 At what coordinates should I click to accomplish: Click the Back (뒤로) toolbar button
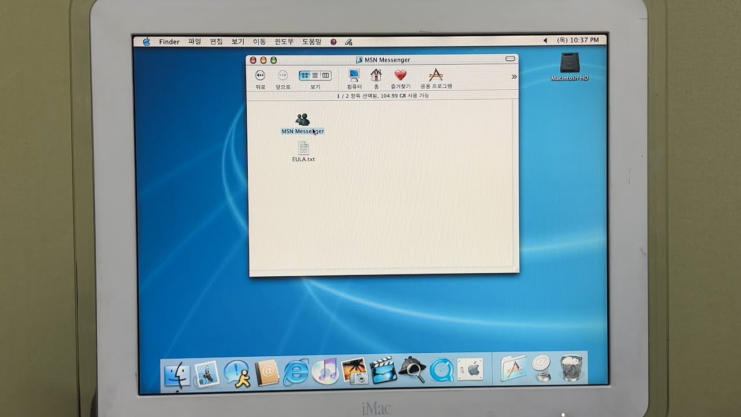[260, 78]
